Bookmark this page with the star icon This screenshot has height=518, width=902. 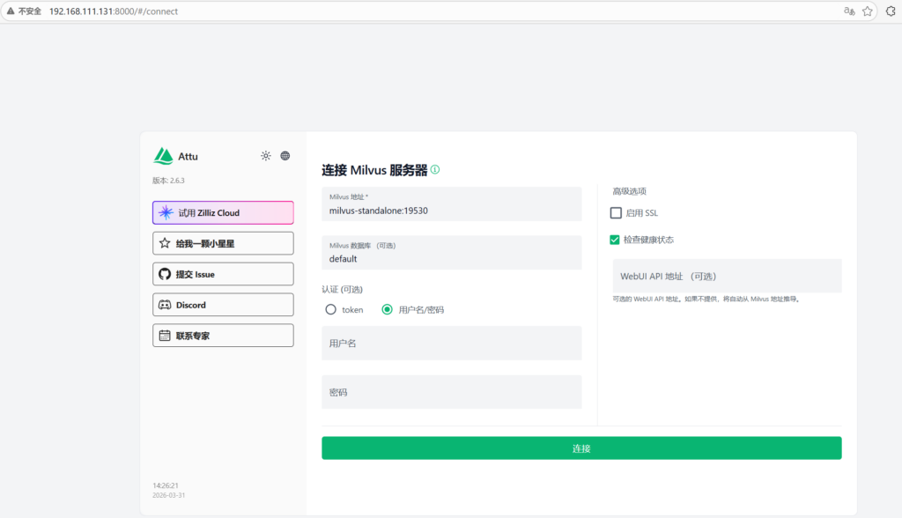[868, 11]
